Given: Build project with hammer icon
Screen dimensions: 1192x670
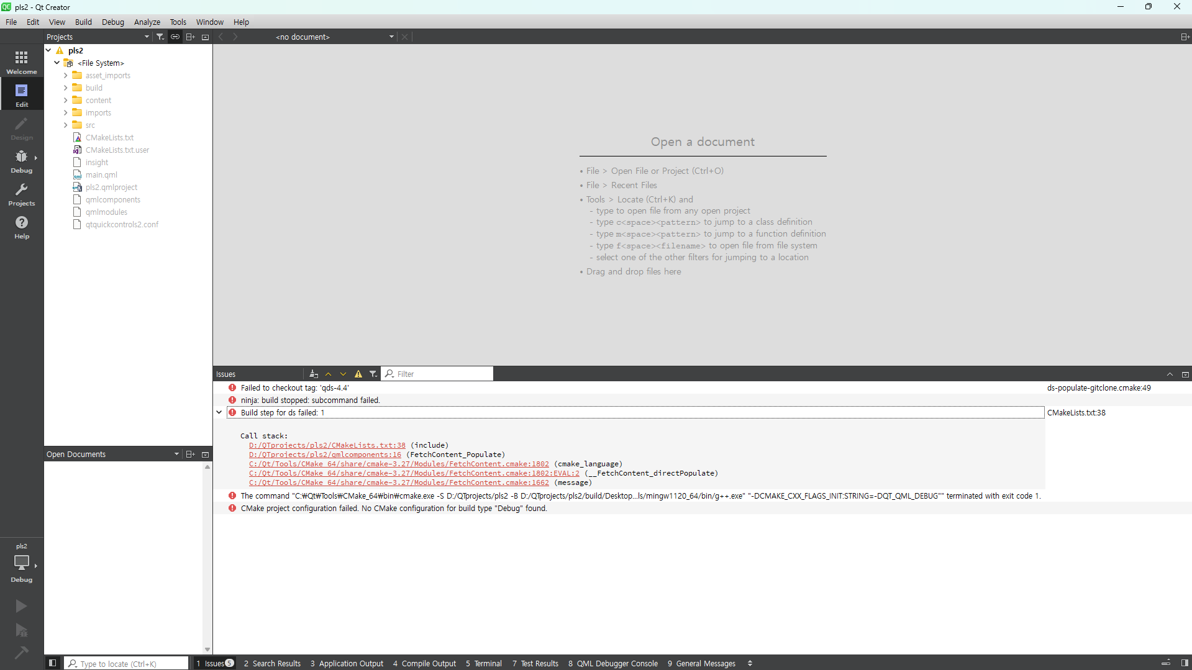Looking at the screenshot, I should click(x=21, y=653).
